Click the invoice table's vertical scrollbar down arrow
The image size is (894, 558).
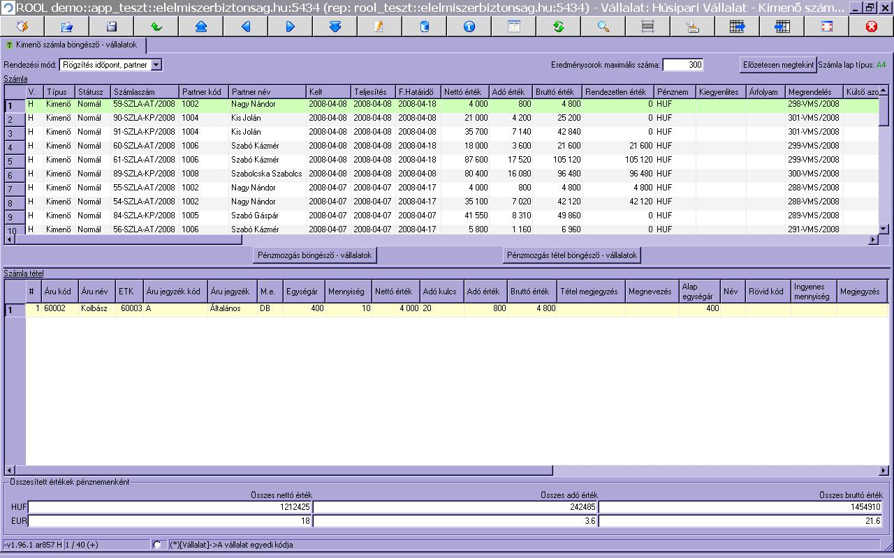pyautogui.click(x=884, y=229)
